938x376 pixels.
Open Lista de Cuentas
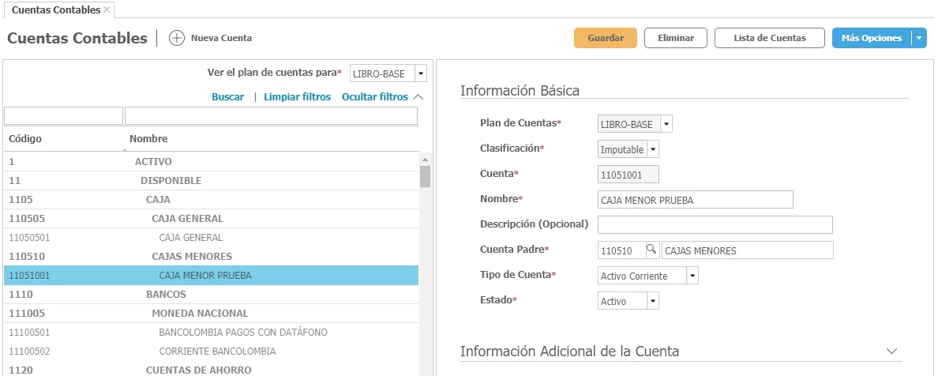[769, 38]
